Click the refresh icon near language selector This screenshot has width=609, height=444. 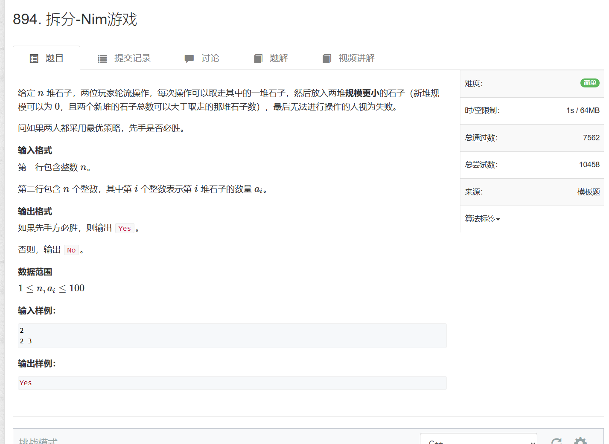coord(557,441)
